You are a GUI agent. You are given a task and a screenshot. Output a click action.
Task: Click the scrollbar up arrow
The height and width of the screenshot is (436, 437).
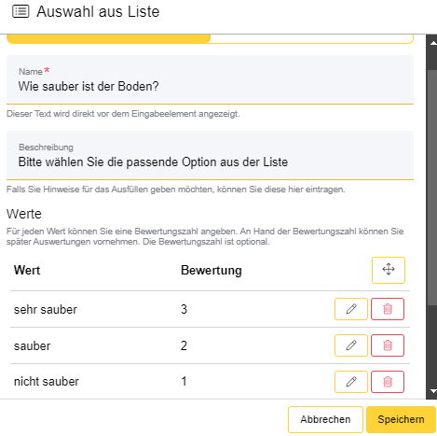(x=432, y=43)
